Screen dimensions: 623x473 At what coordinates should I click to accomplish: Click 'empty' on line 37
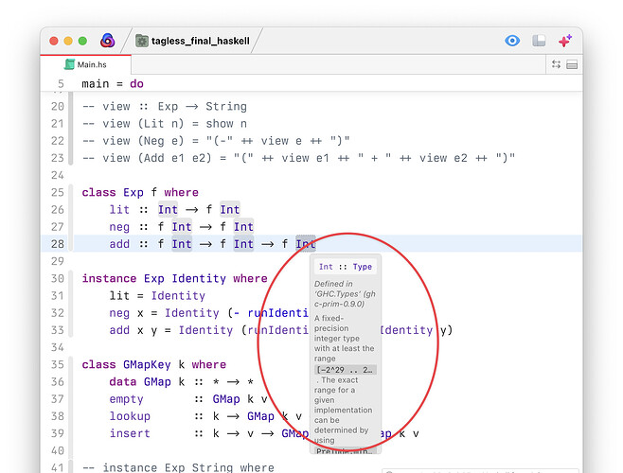coord(126,399)
